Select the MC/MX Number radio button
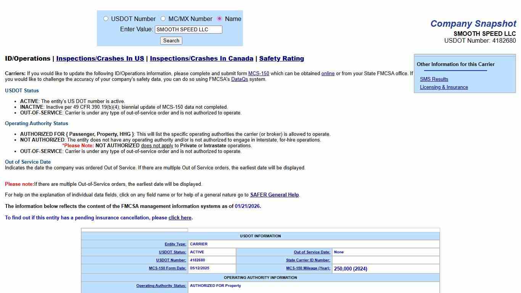 pos(163,18)
